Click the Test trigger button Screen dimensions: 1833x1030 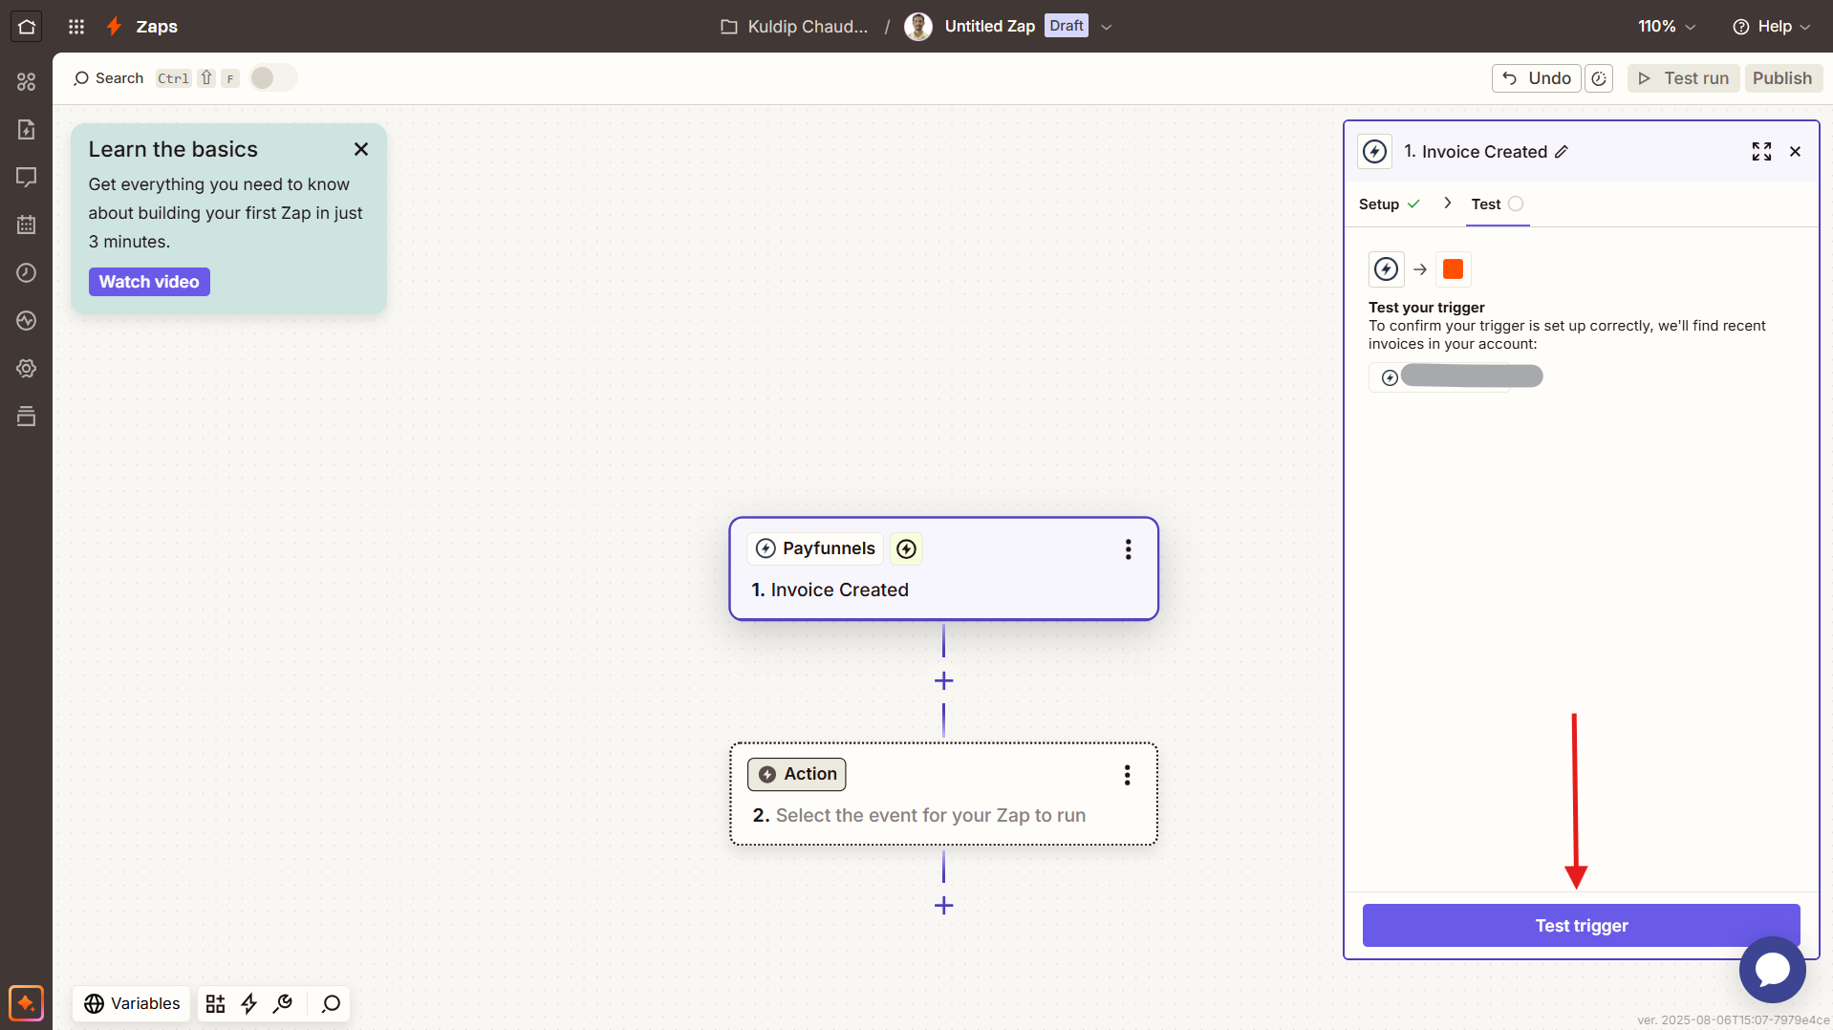(x=1581, y=926)
